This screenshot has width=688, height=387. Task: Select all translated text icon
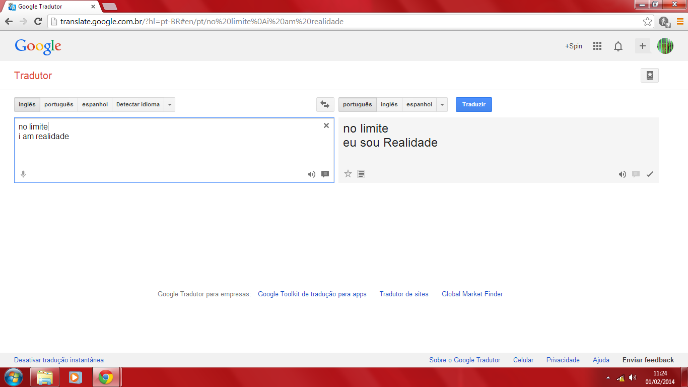click(361, 174)
